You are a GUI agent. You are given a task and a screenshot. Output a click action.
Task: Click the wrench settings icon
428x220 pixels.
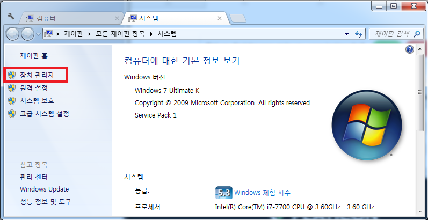tap(10, 17)
